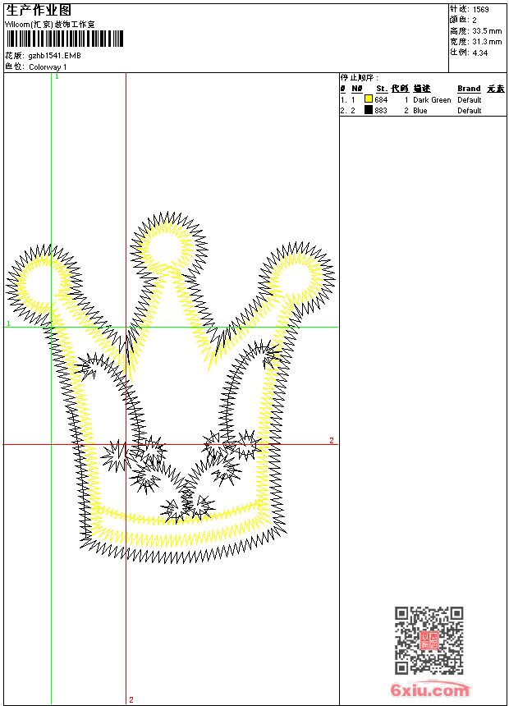Click the width value 31.3 mm
This screenshot has width=509, height=706.
tap(487, 41)
